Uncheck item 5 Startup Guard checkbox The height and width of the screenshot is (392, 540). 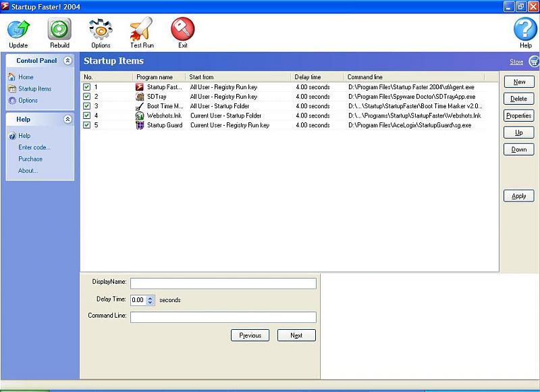[87, 125]
